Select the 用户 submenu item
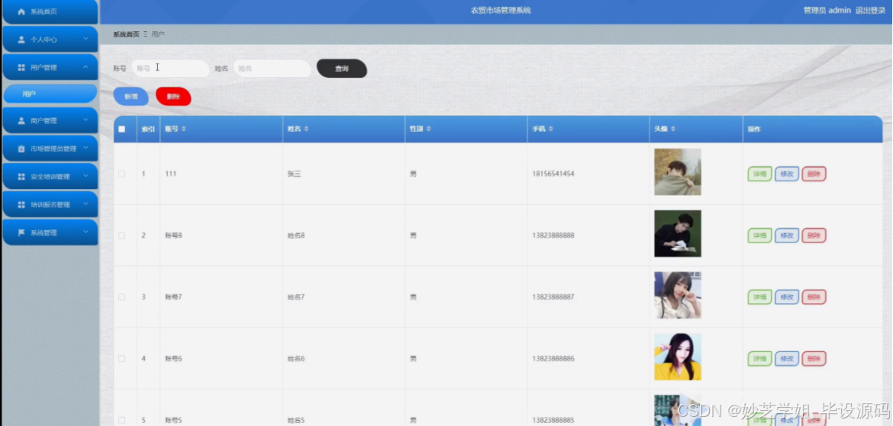Viewport: 893px width, 426px height. 50,94
